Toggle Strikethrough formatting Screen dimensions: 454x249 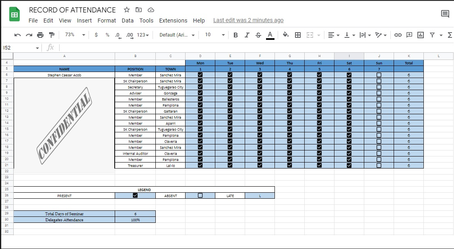(x=258, y=35)
